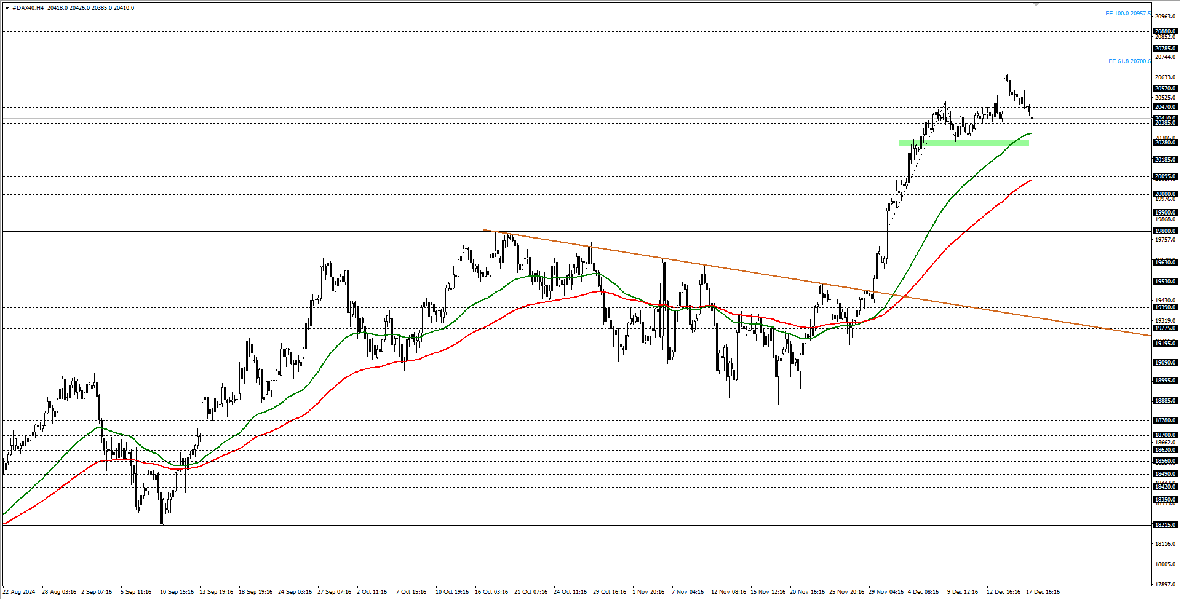Click the 19275.0 price level label
Image resolution: width=1181 pixels, height=600 pixels.
[x=1165, y=328]
